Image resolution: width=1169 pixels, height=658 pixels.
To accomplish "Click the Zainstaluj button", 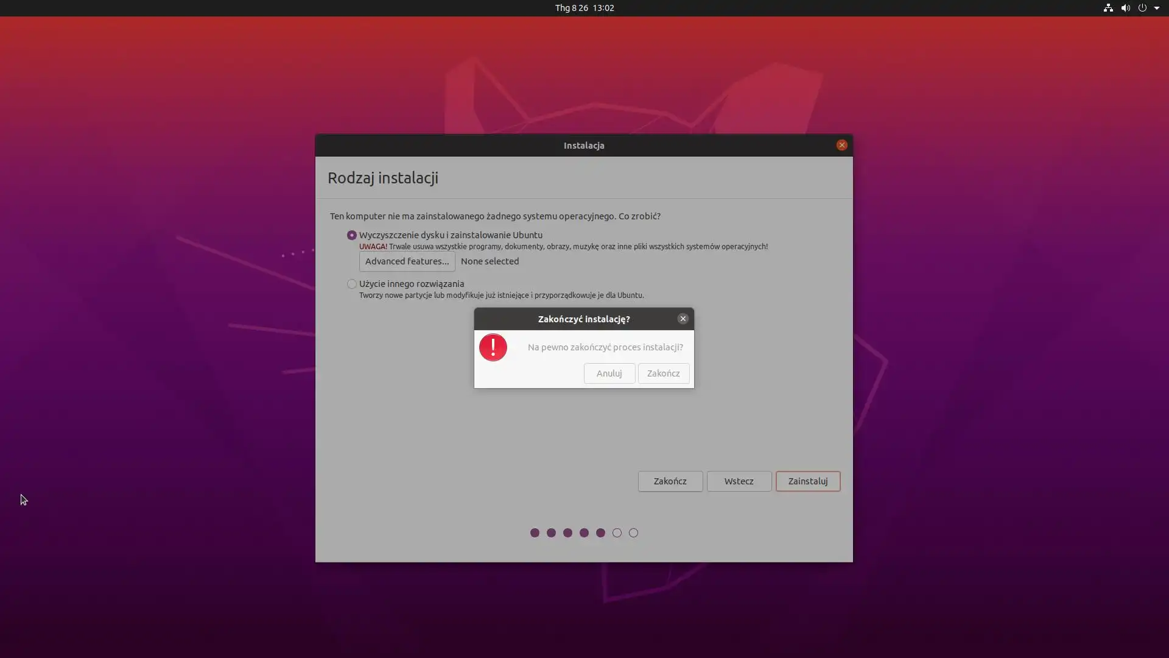I will point(807,481).
